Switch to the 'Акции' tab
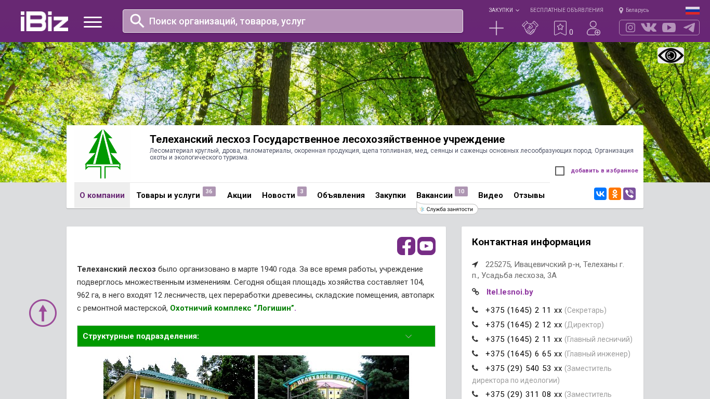This screenshot has width=710, height=399. (x=239, y=195)
